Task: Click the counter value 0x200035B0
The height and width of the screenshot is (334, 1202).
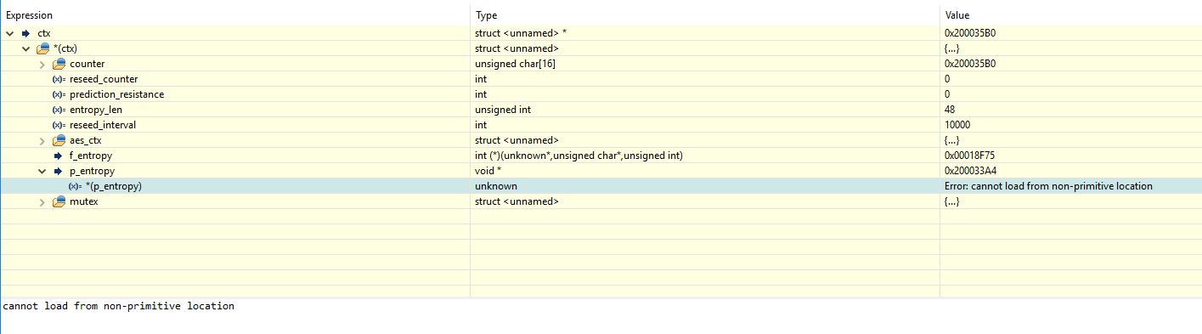Action: point(969,64)
